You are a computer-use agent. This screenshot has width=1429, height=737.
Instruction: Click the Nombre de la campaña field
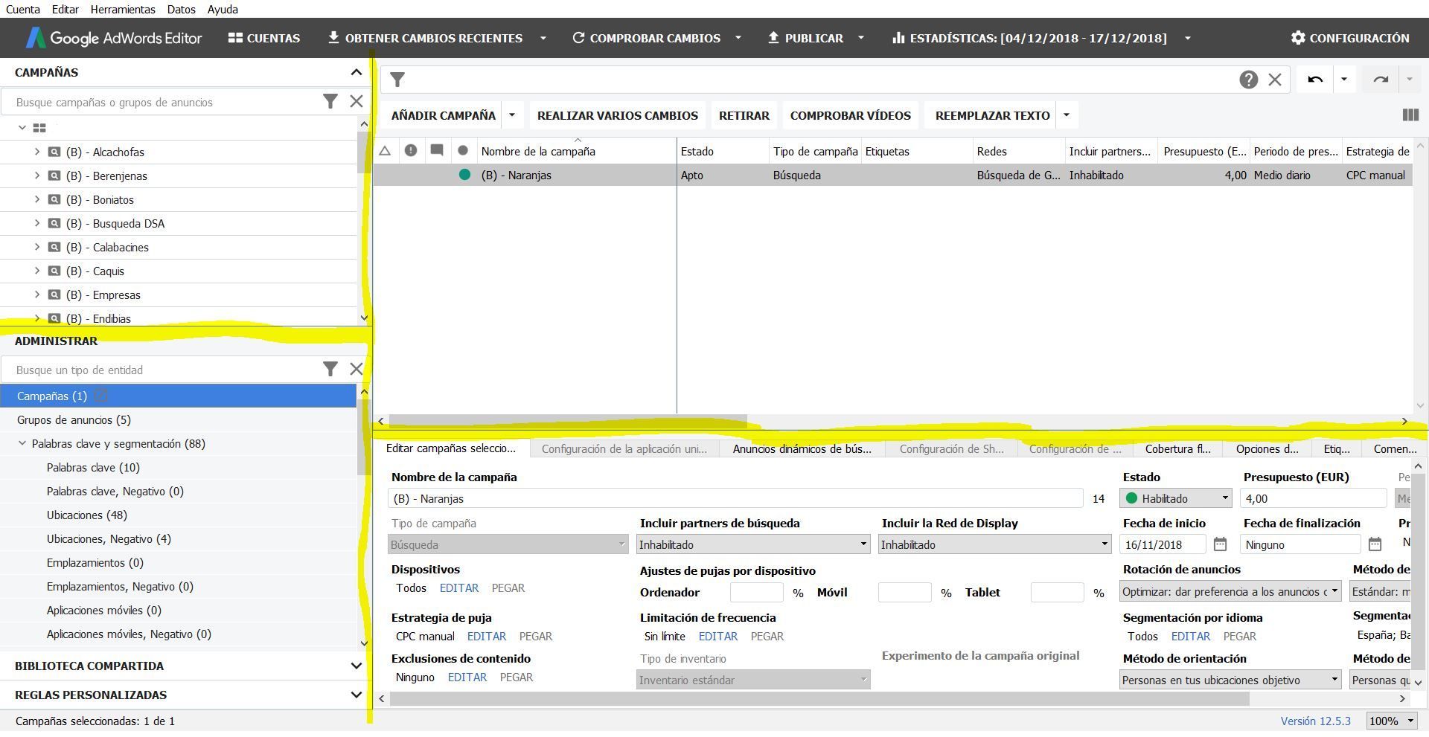pyautogui.click(x=735, y=498)
